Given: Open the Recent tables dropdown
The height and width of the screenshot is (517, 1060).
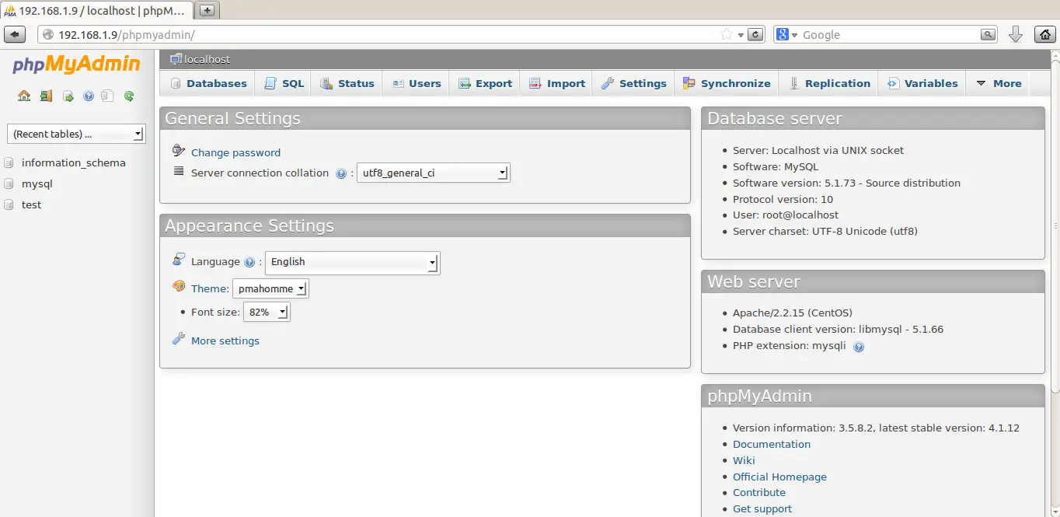Looking at the screenshot, I should click(76, 134).
